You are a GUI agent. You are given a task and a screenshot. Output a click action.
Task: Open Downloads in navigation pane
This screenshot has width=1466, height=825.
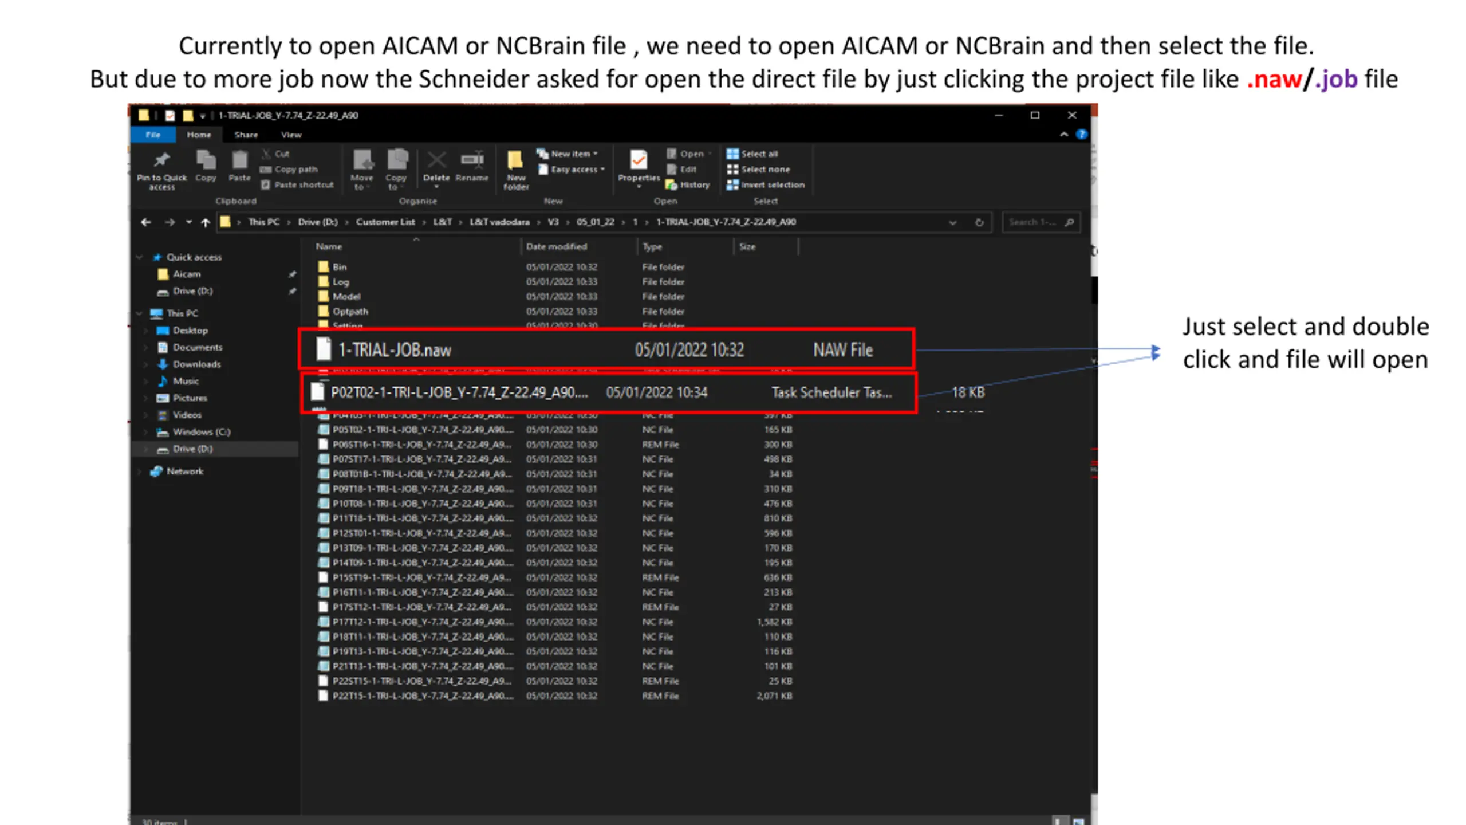coord(196,364)
